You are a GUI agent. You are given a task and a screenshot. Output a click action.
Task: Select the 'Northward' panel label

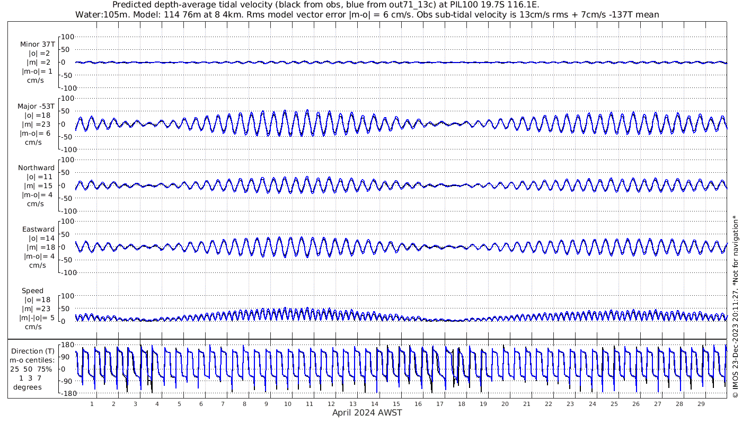pos(36,168)
